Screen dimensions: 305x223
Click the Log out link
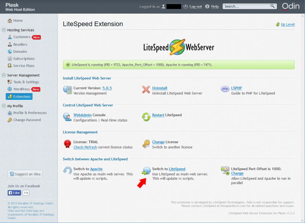pyautogui.click(x=196, y=6)
